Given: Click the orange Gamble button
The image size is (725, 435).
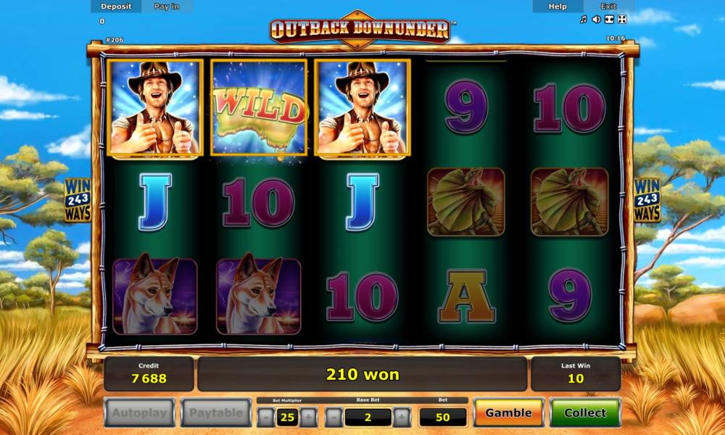Looking at the screenshot, I should point(509,413).
